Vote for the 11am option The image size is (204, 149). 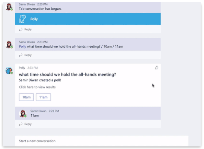[x=43, y=97]
